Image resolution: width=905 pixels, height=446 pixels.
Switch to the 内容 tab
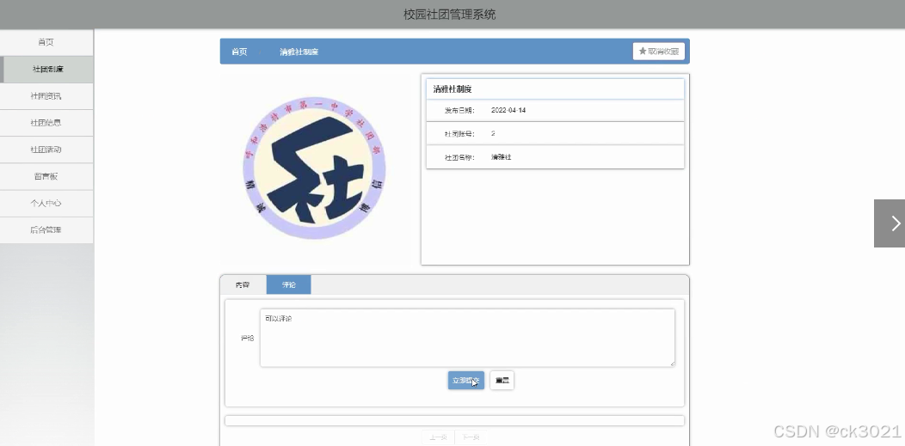coord(243,284)
